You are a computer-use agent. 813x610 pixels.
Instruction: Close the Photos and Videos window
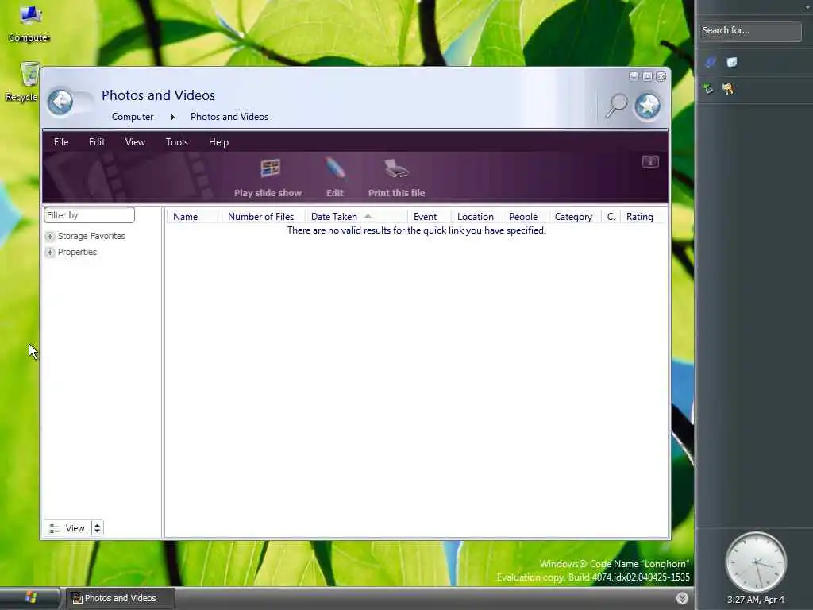pos(661,76)
